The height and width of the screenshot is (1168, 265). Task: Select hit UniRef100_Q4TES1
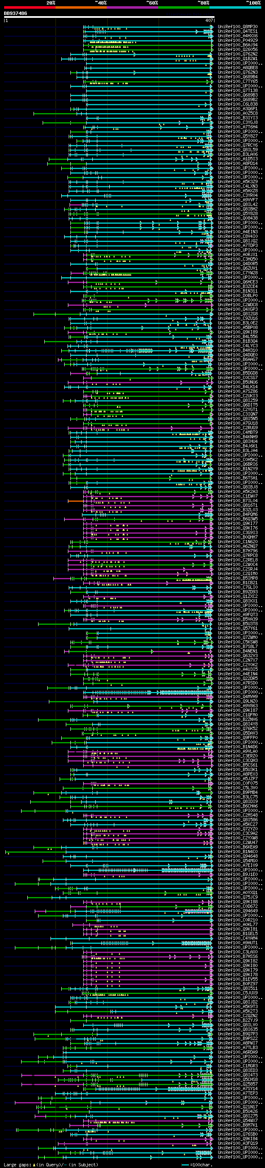tap(238, 31)
